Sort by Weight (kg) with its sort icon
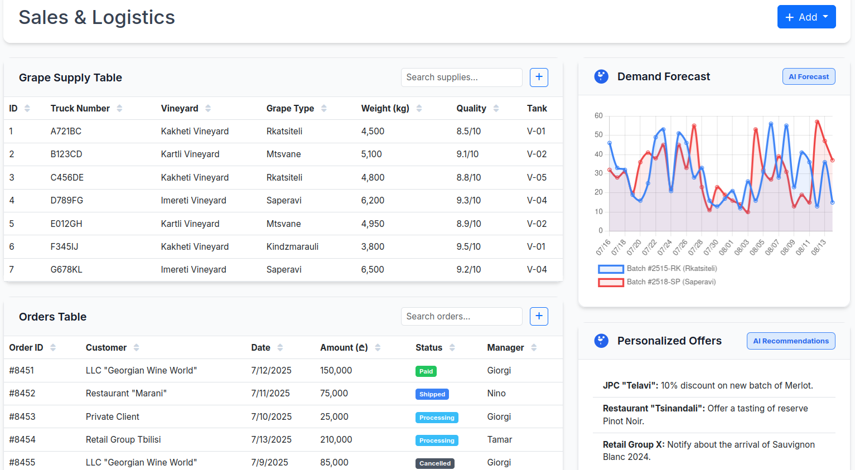855x470 pixels. tap(418, 108)
